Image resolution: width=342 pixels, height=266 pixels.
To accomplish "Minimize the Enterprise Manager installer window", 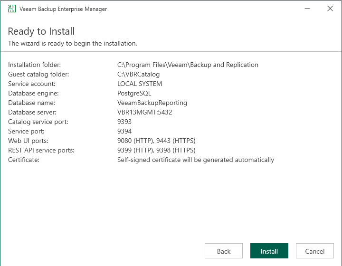I will tap(308, 9).
